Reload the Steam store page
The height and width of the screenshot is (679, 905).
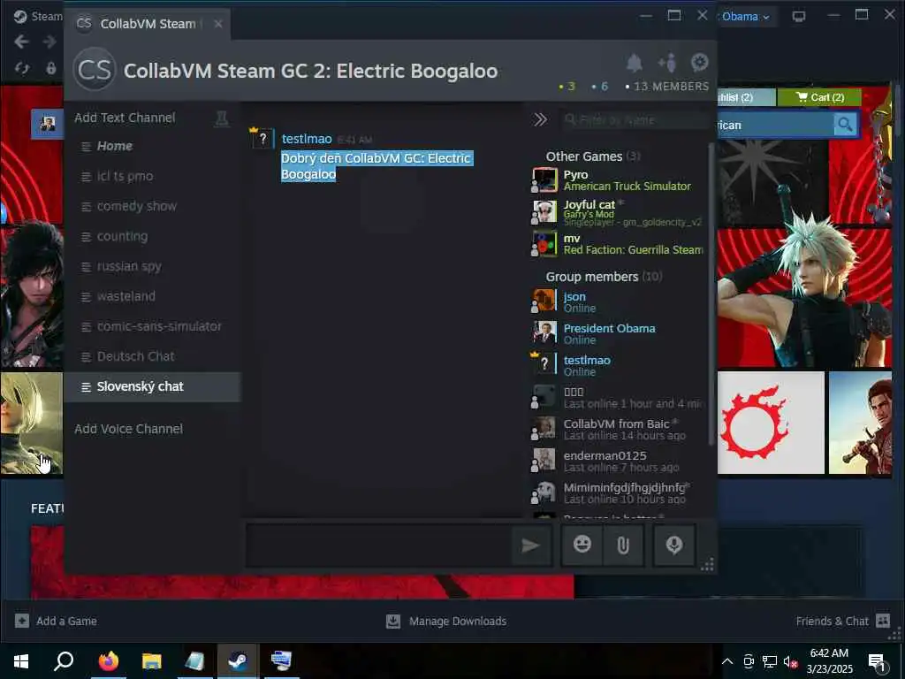[22, 68]
